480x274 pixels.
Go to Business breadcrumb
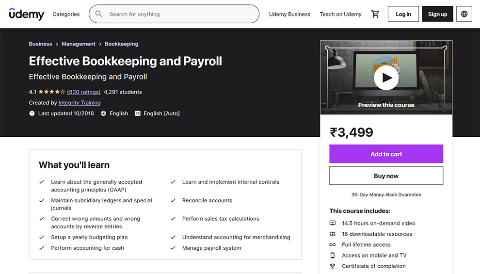tap(40, 44)
